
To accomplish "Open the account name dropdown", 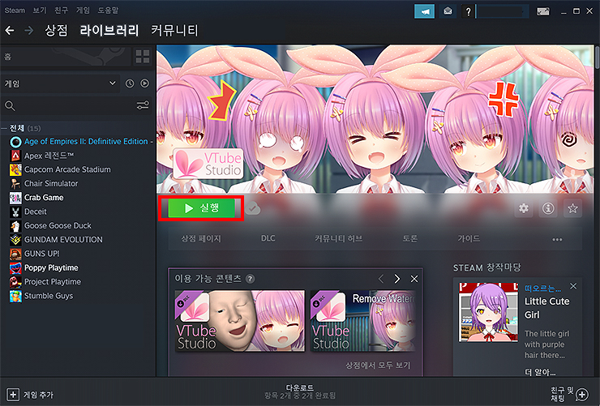I will point(502,11).
